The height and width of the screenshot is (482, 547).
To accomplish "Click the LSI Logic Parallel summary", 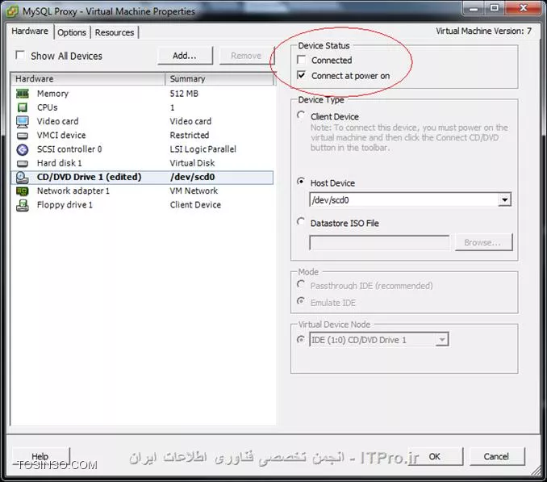I will point(203,149).
